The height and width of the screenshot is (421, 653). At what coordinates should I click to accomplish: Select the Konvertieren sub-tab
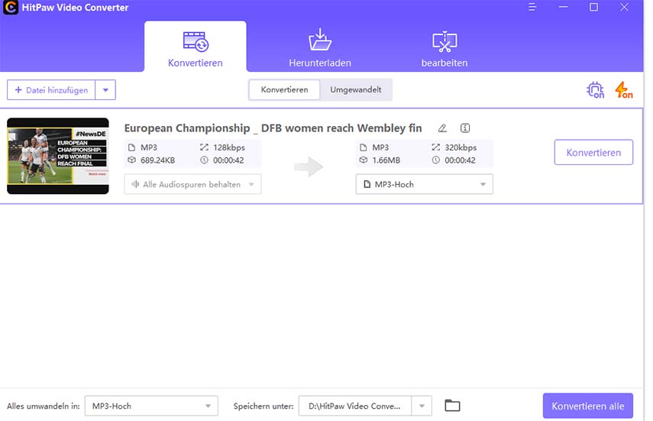(x=284, y=89)
